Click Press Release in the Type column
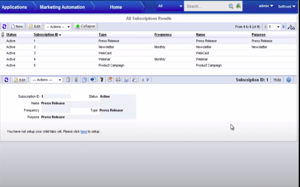 point(109,41)
